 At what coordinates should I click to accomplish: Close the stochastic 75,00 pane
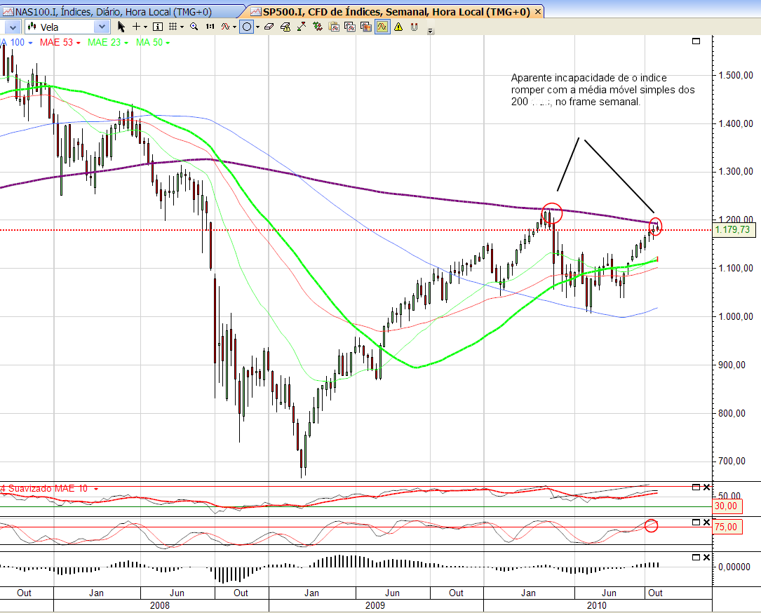point(707,523)
